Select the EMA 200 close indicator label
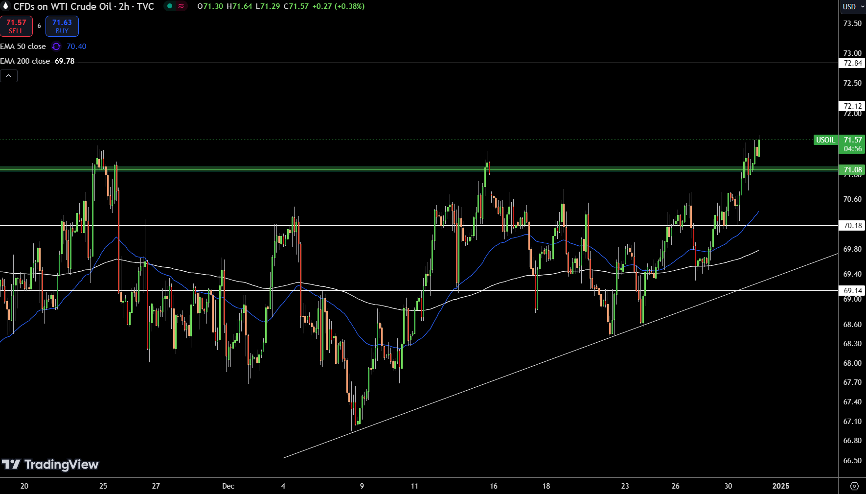 [x=25, y=61]
